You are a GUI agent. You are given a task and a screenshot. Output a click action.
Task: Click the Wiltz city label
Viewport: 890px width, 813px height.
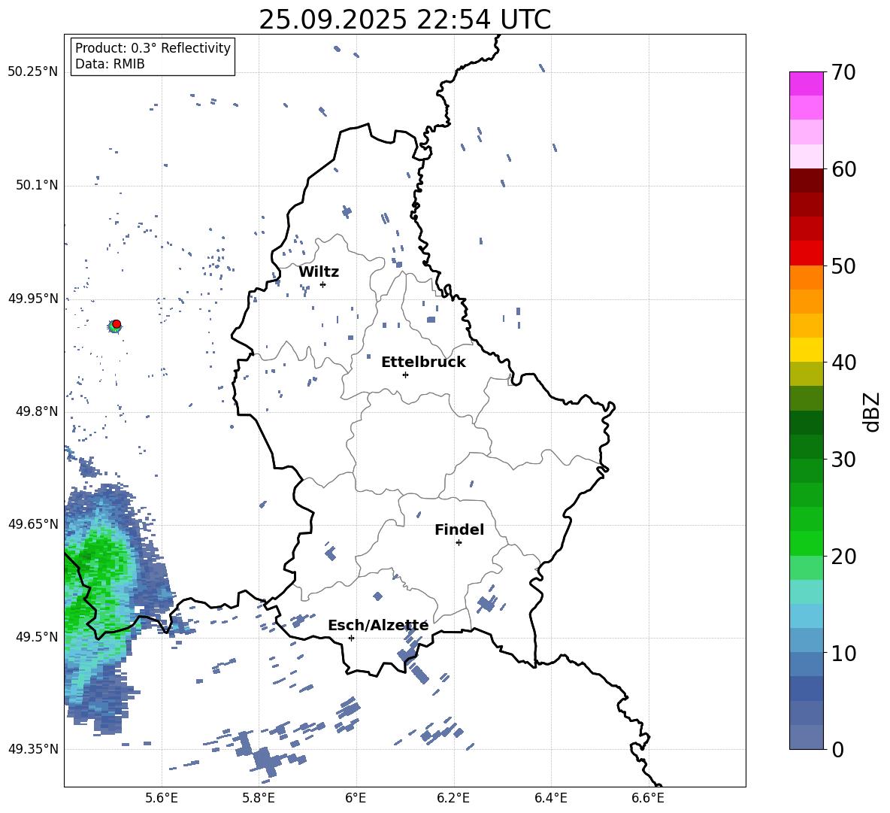click(x=319, y=272)
